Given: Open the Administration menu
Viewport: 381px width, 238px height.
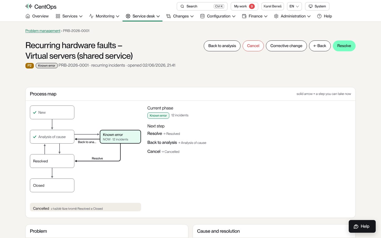Looking at the screenshot, I should tap(292, 16).
